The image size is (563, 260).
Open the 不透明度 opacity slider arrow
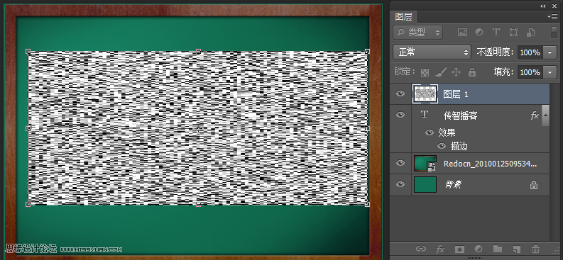[x=550, y=52]
